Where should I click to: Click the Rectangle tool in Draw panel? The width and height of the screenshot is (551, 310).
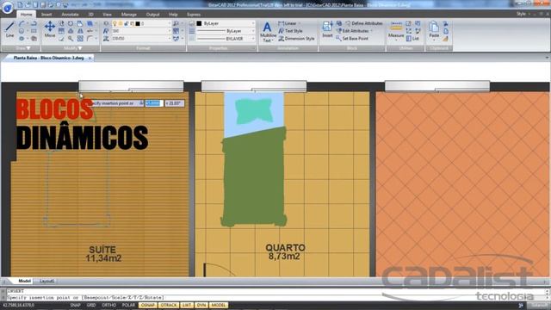point(34,31)
